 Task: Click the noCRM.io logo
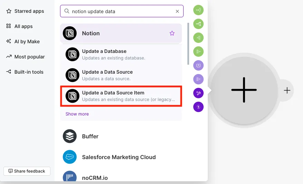pyautogui.click(x=70, y=176)
